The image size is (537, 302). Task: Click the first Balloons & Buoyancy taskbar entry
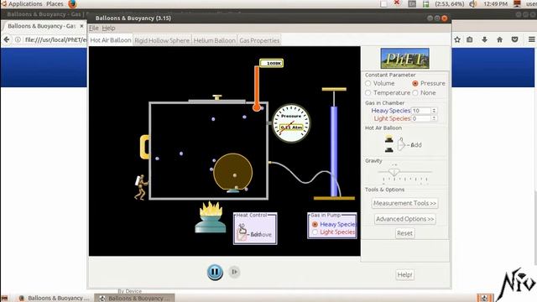(x=54, y=298)
